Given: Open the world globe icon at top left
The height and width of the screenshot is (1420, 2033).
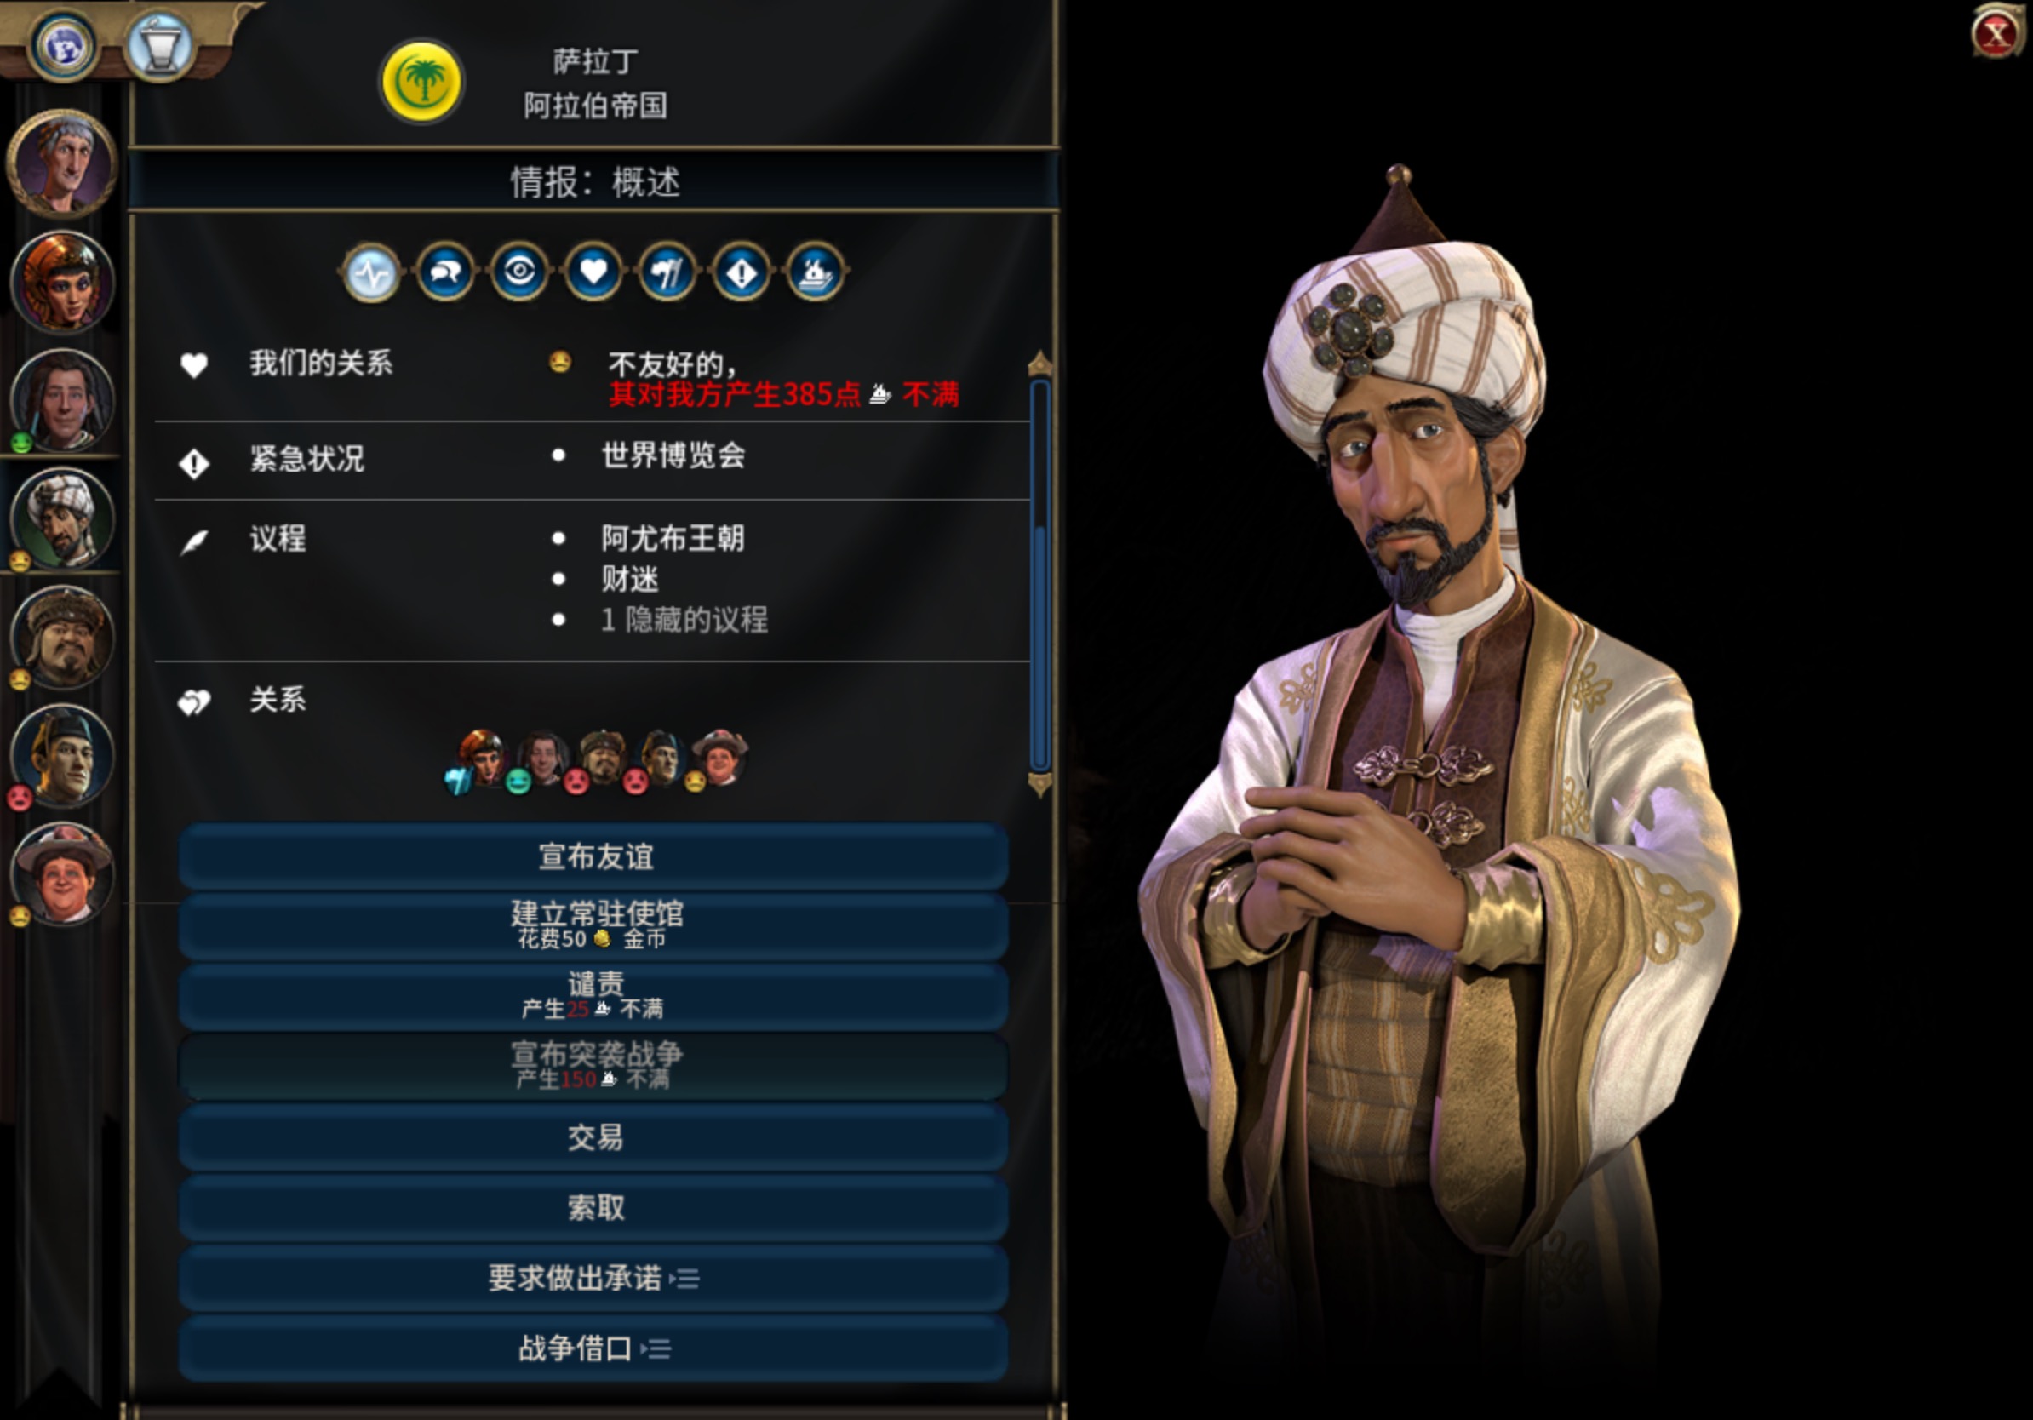Looking at the screenshot, I should 62,45.
